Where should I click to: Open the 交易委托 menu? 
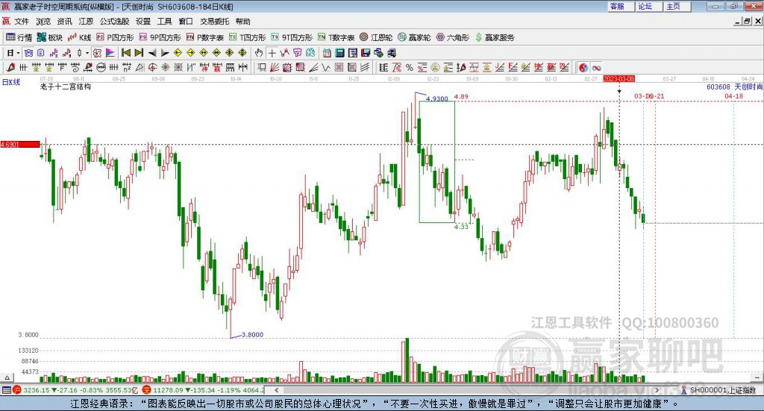click(214, 22)
